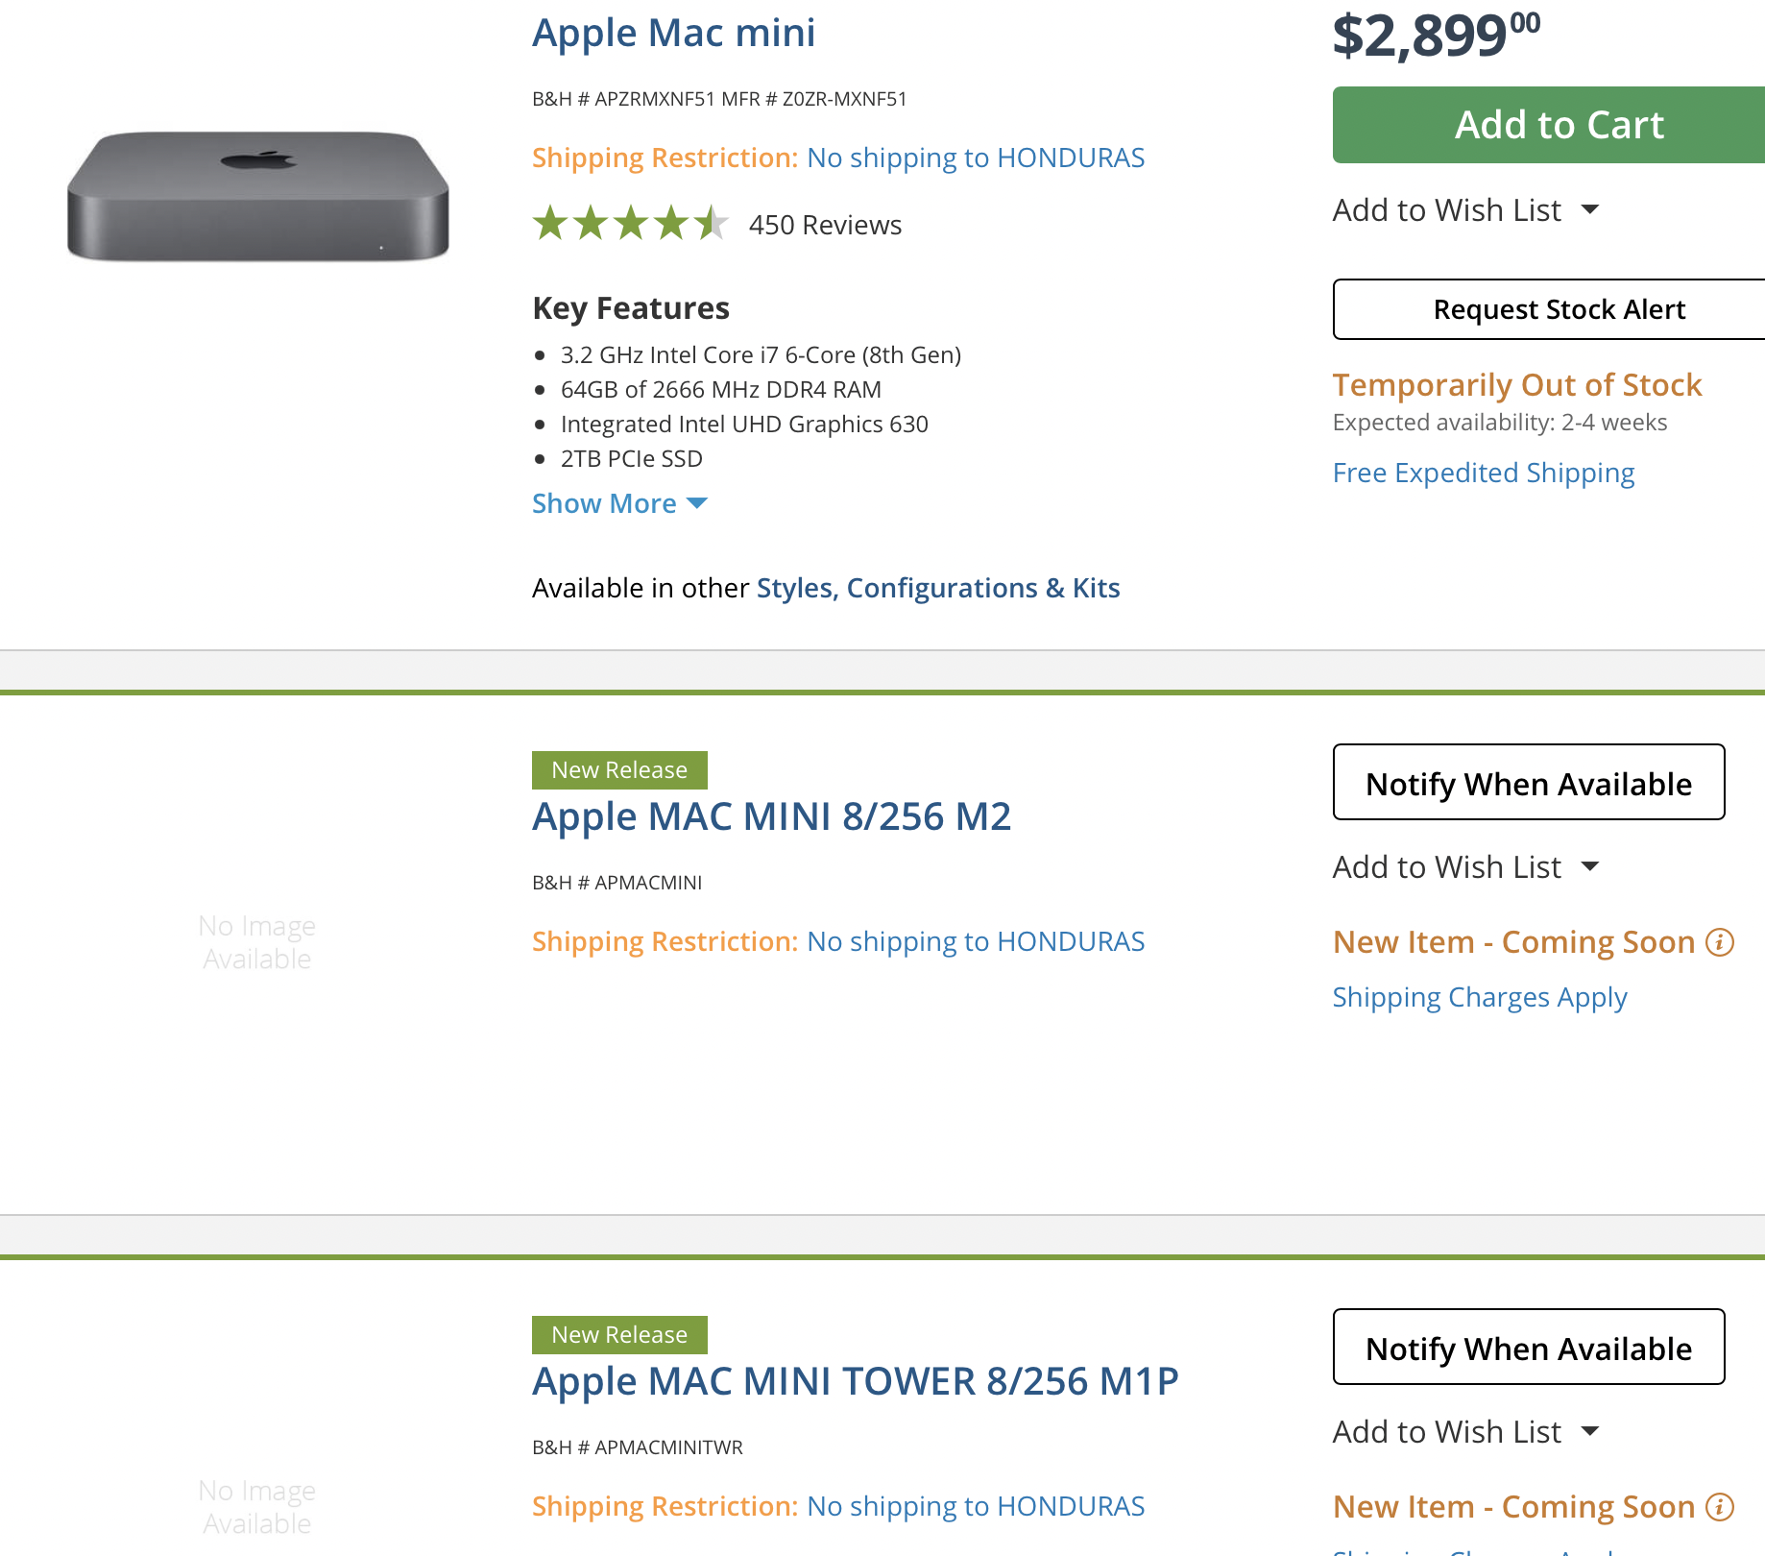Screen dimensions: 1765x1556
Task: Click info icon beside Coming Soon for M2
Action: coord(1719,942)
